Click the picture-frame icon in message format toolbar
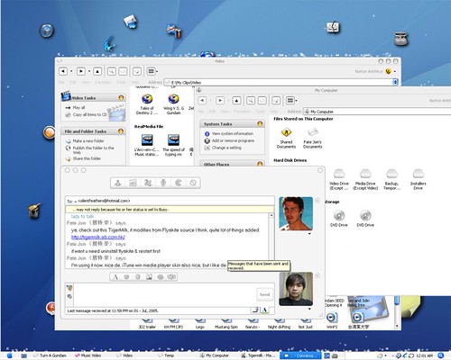The width and height of the screenshot is (451, 360). [149, 277]
